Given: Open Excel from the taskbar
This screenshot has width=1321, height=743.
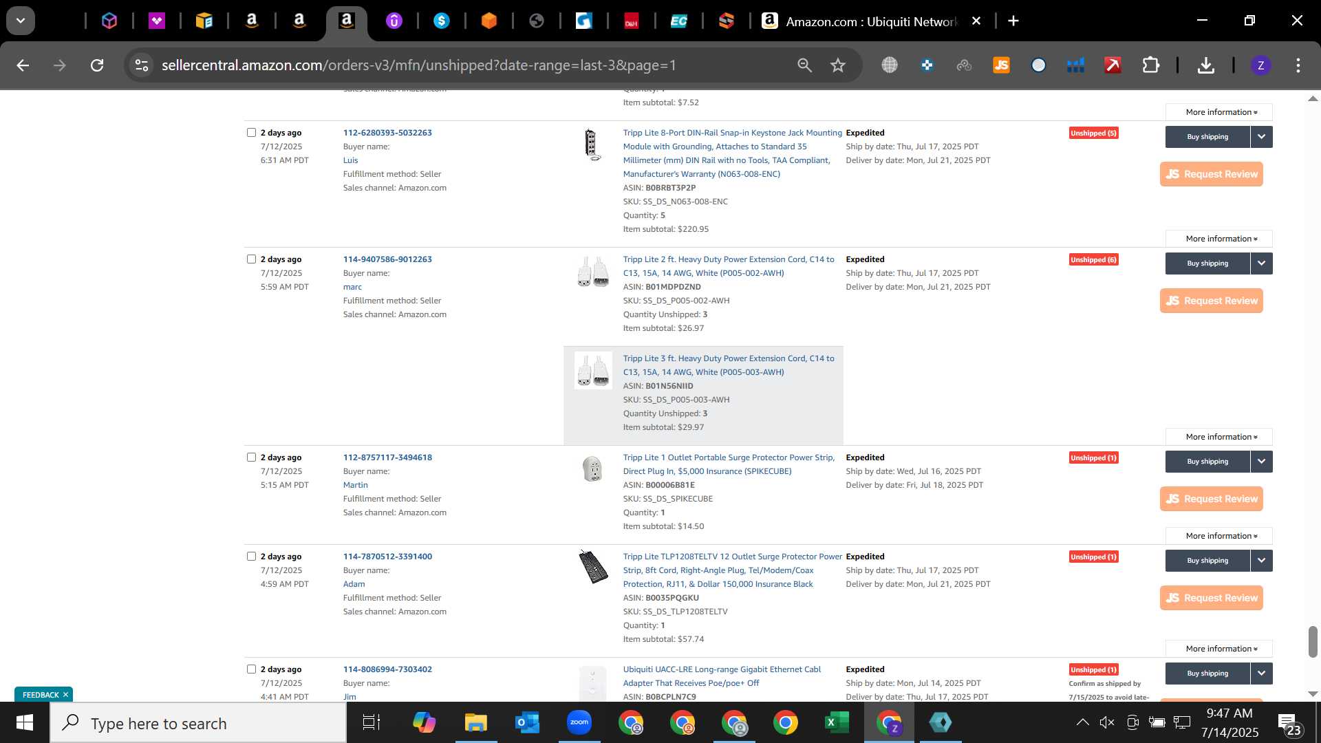Looking at the screenshot, I should click(x=837, y=723).
